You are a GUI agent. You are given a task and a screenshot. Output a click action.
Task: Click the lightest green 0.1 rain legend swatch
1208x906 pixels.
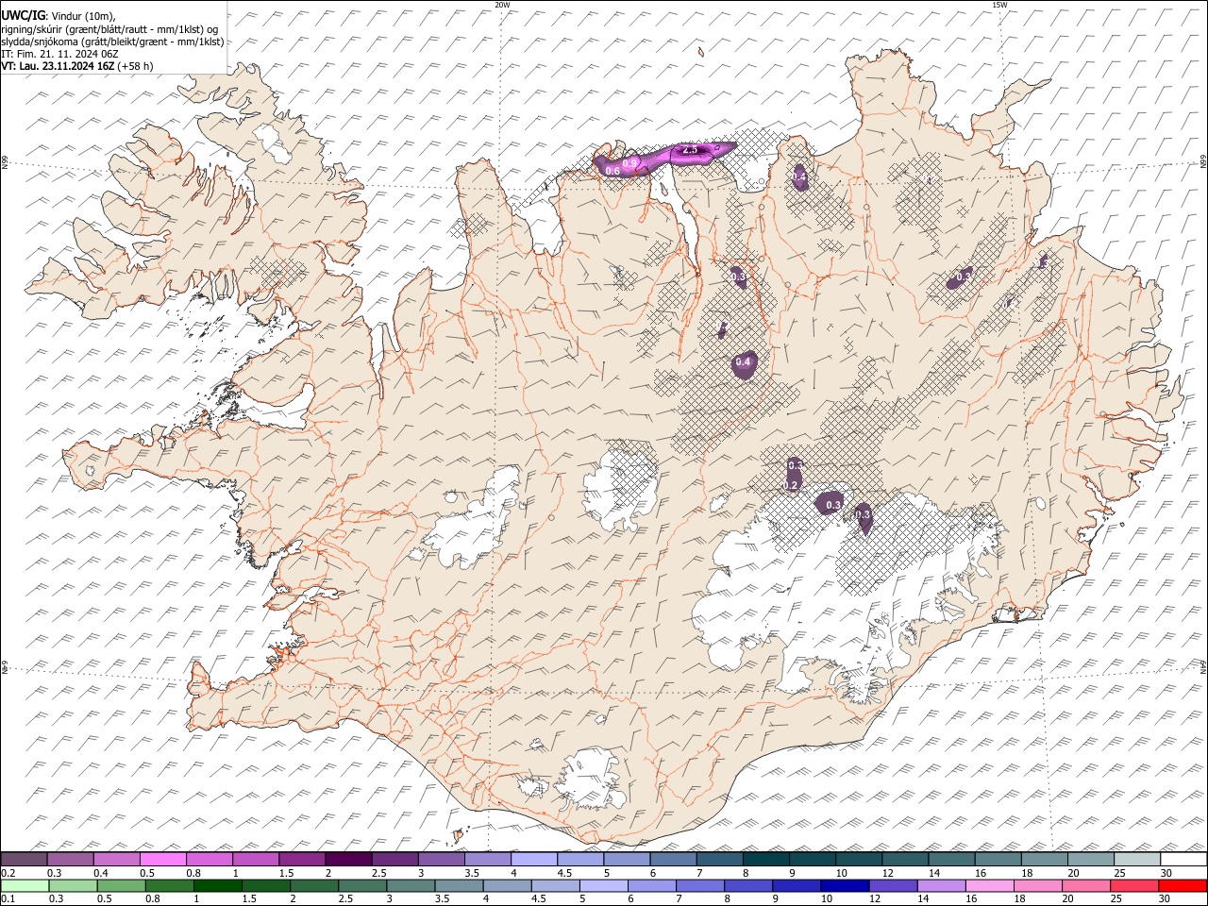(x=25, y=885)
